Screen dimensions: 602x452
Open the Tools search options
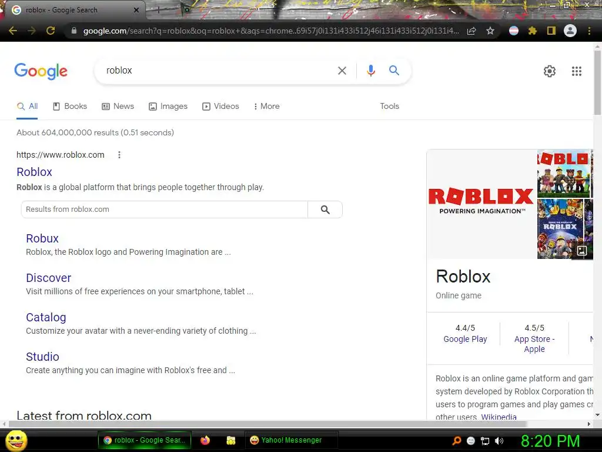389,106
